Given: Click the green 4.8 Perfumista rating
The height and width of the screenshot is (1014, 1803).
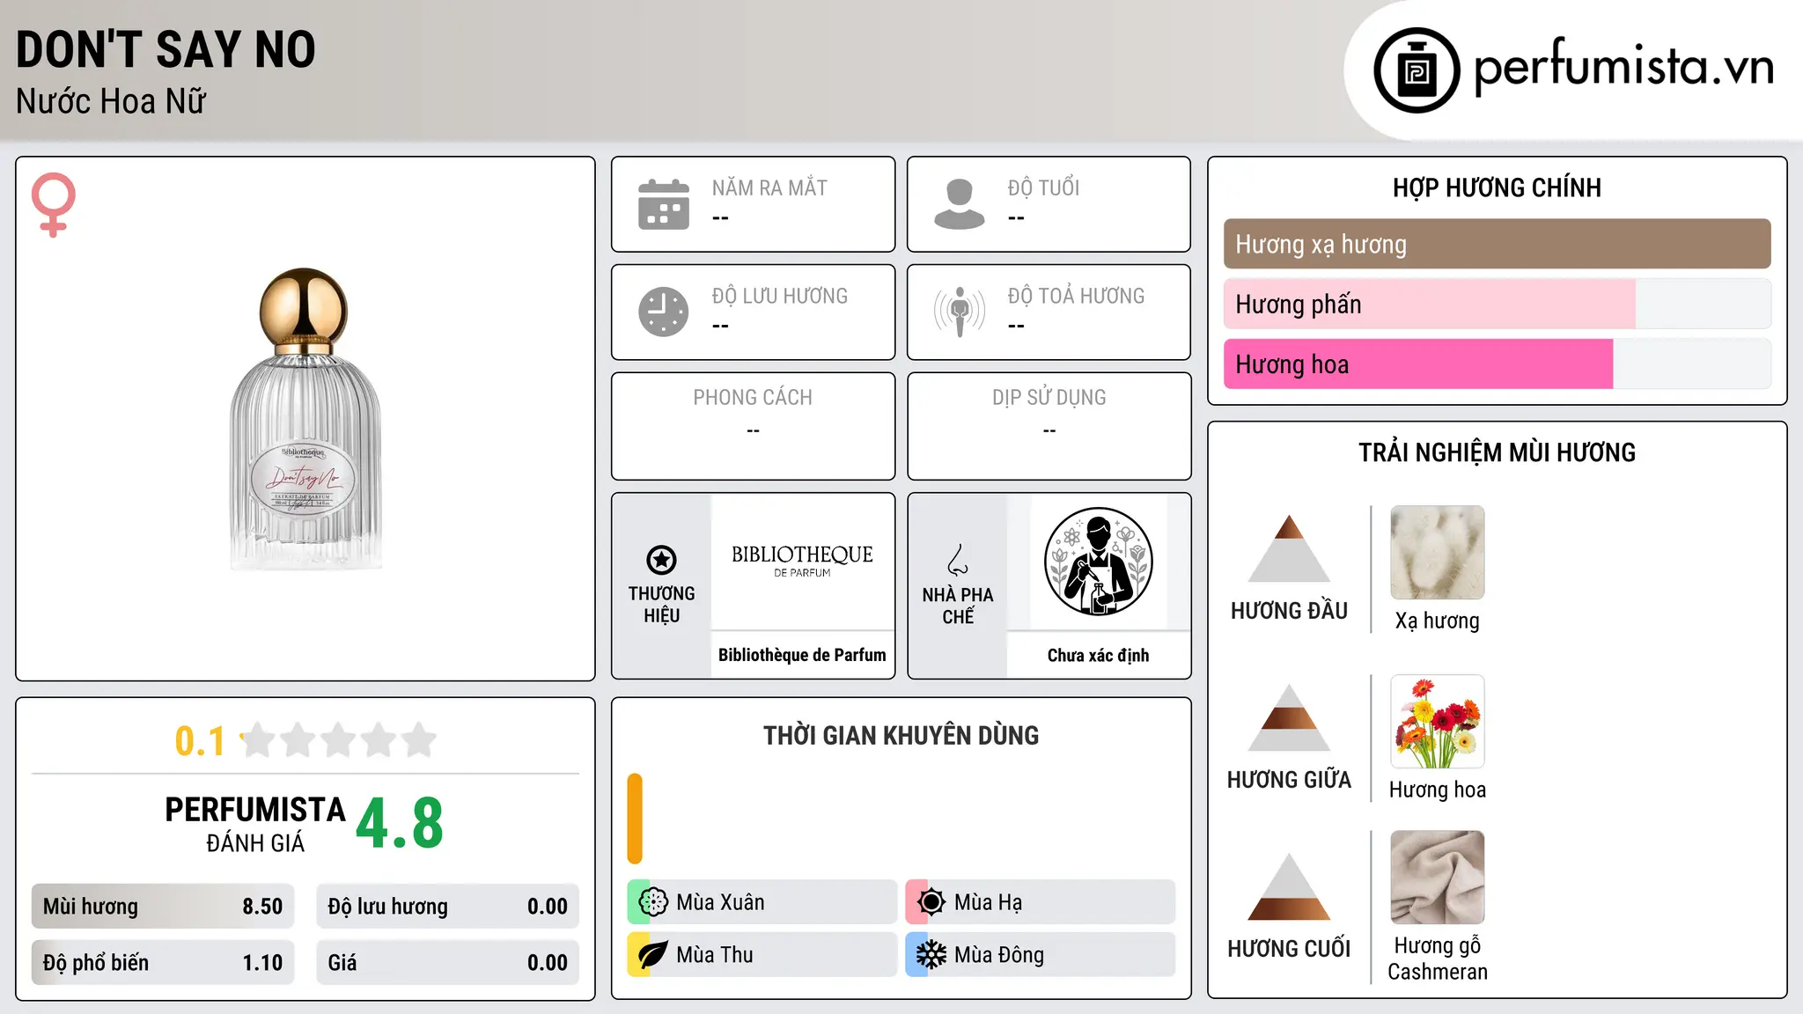Looking at the screenshot, I should click(400, 824).
